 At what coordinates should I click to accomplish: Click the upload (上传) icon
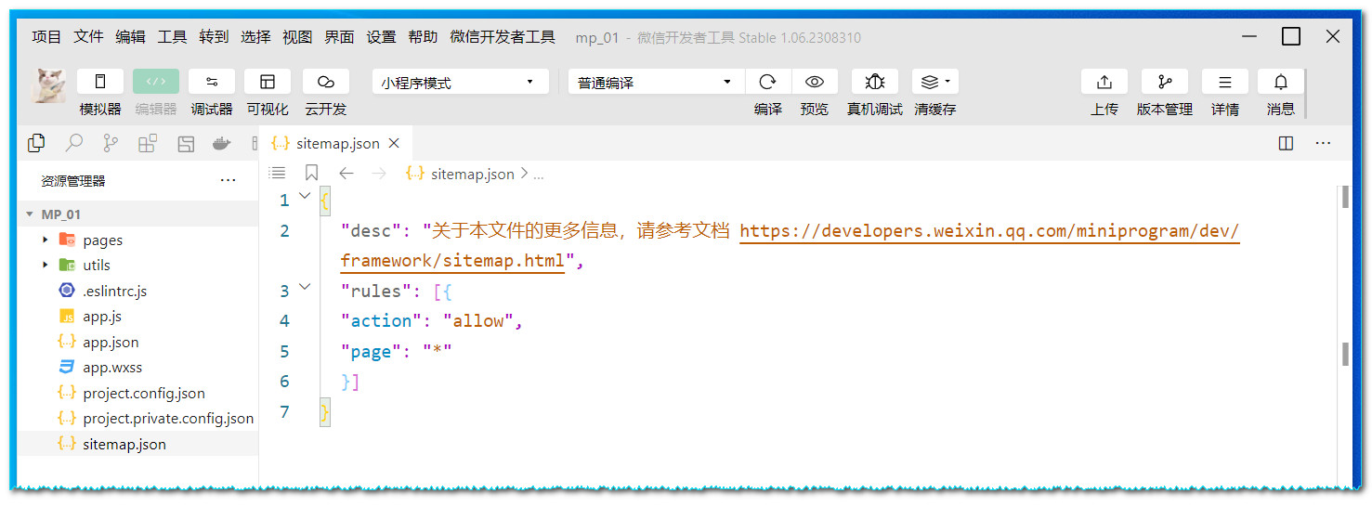pos(1104,82)
